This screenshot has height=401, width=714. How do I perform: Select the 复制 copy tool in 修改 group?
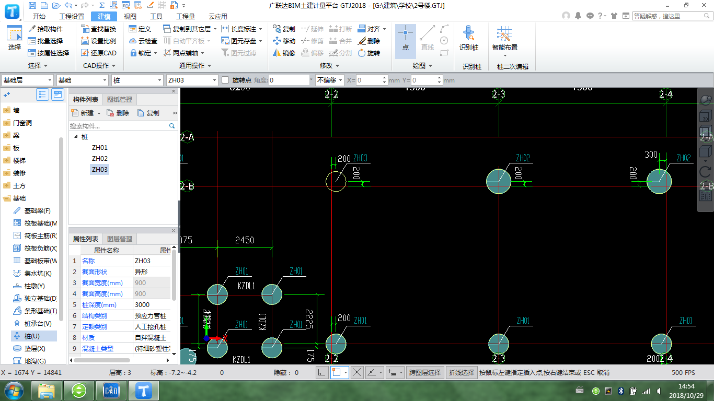click(x=284, y=29)
